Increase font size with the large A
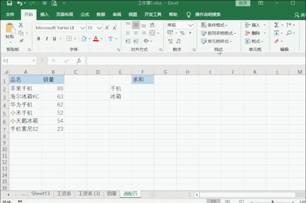This screenshot has width=306, height=203. coord(107,28)
